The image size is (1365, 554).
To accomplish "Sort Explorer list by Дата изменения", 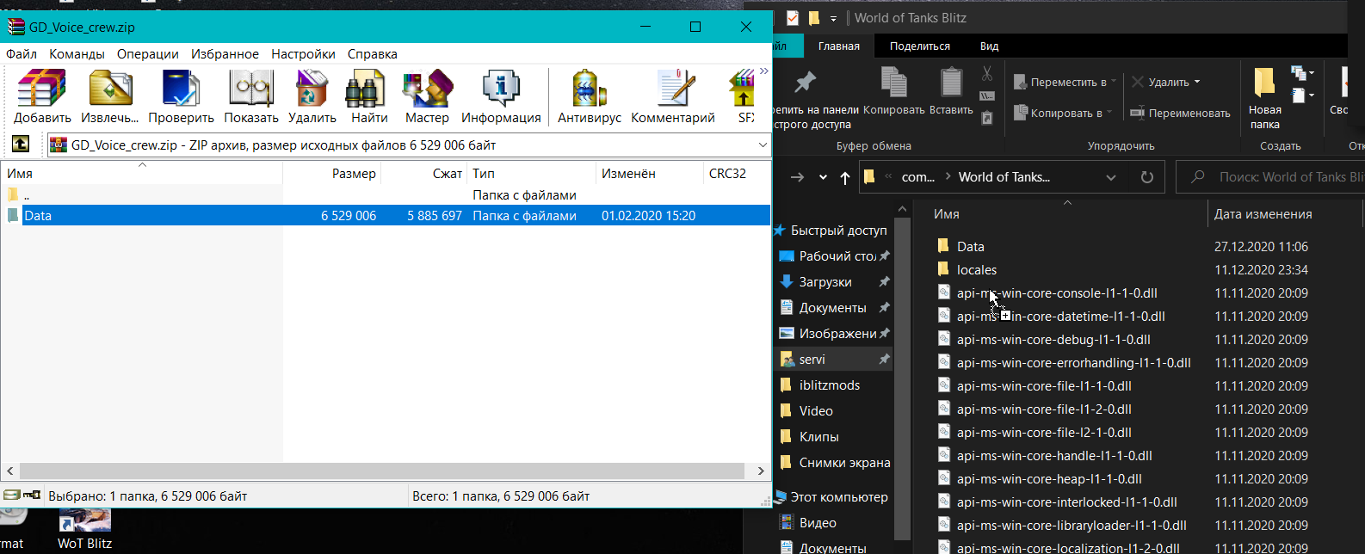I will [x=1263, y=214].
